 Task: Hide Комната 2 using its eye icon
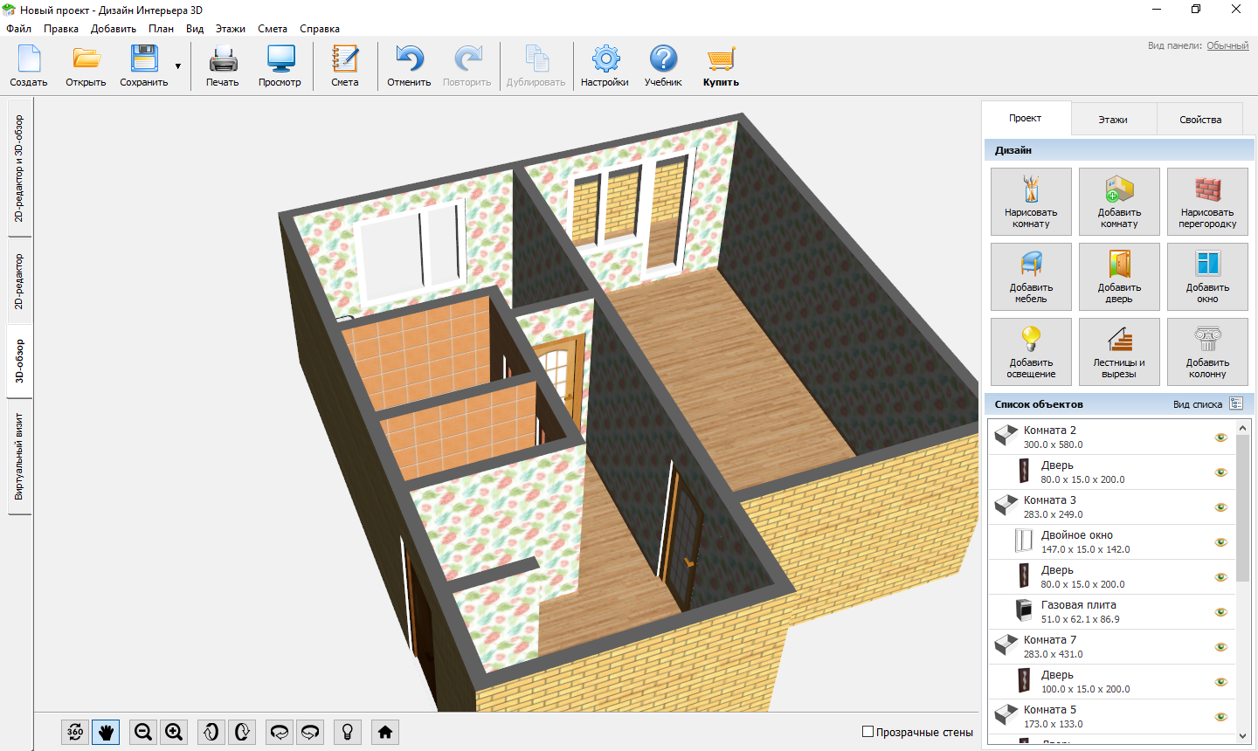[x=1221, y=438]
